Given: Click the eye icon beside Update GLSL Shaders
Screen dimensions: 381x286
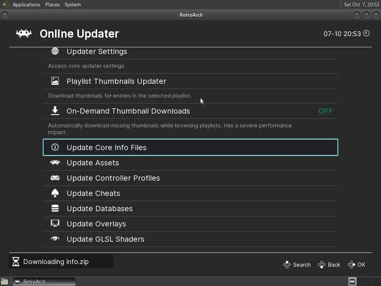Looking at the screenshot, I should tap(55, 239).
